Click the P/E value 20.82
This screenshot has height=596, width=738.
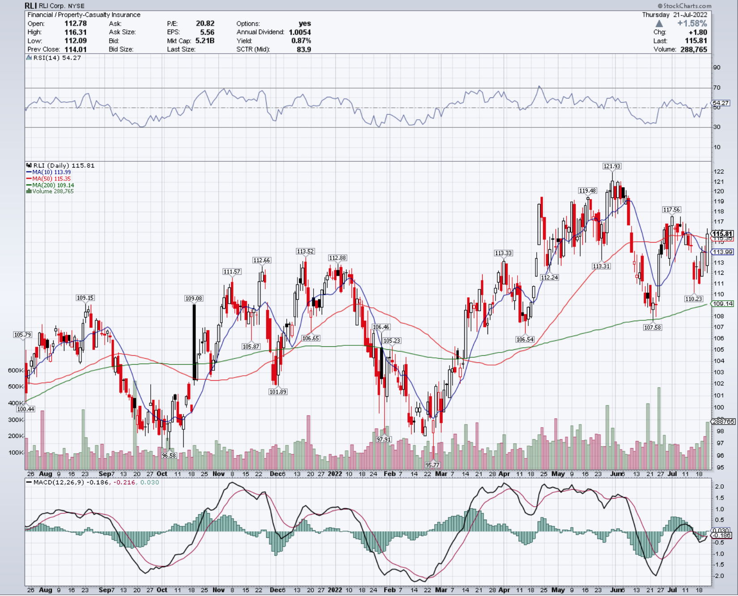click(205, 24)
